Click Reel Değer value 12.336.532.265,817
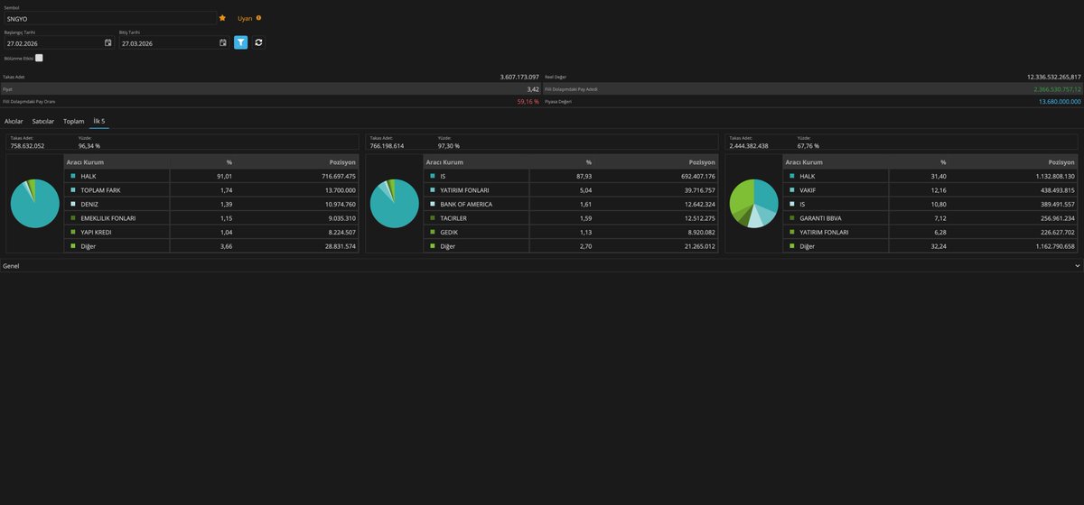 (x=1053, y=77)
